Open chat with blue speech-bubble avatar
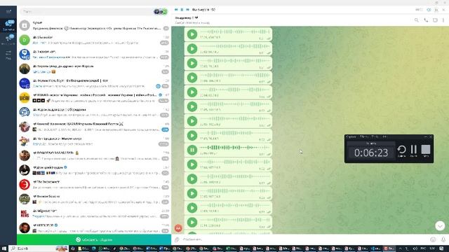Viewport: 449px width, 252px height. 94,55
